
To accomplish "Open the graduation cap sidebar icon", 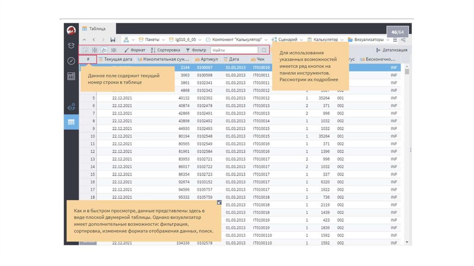I will click(71, 45).
